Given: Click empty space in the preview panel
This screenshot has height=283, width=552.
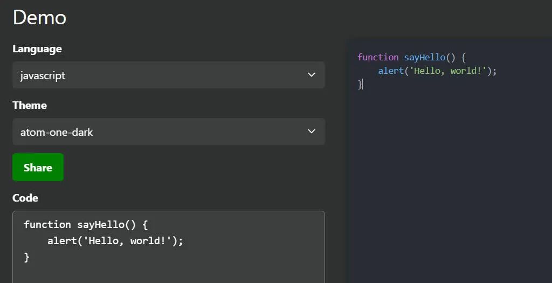Looking at the screenshot, I should tap(450, 189).
